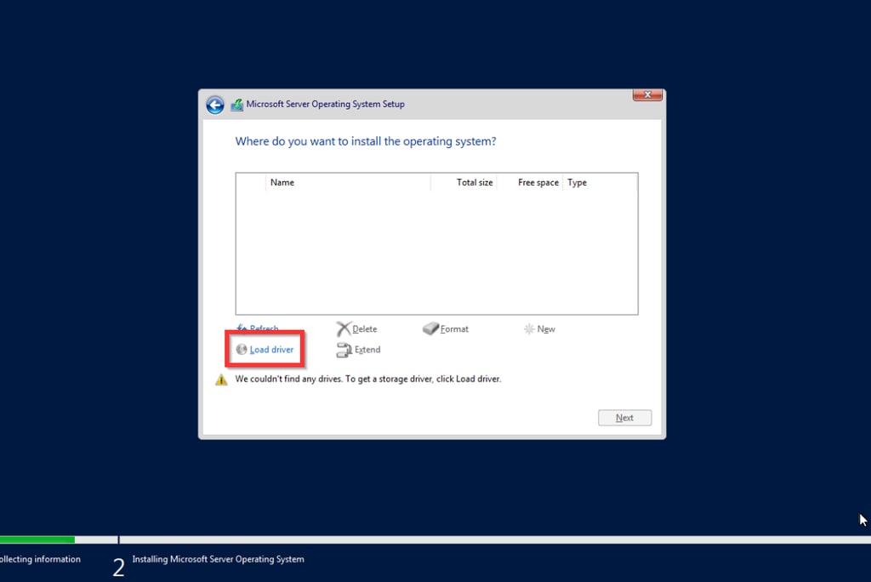The height and width of the screenshot is (582, 871).
Task: Click the yellow warning triangle icon
Action: tap(221, 379)
